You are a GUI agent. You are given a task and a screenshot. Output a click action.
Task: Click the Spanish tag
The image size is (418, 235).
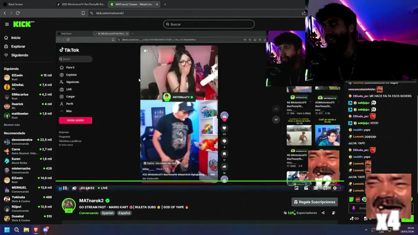(x=107, y=213)
